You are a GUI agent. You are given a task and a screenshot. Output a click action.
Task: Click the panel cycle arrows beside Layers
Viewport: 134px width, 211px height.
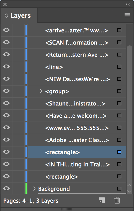pyautogui.click(x=6, y=16)
